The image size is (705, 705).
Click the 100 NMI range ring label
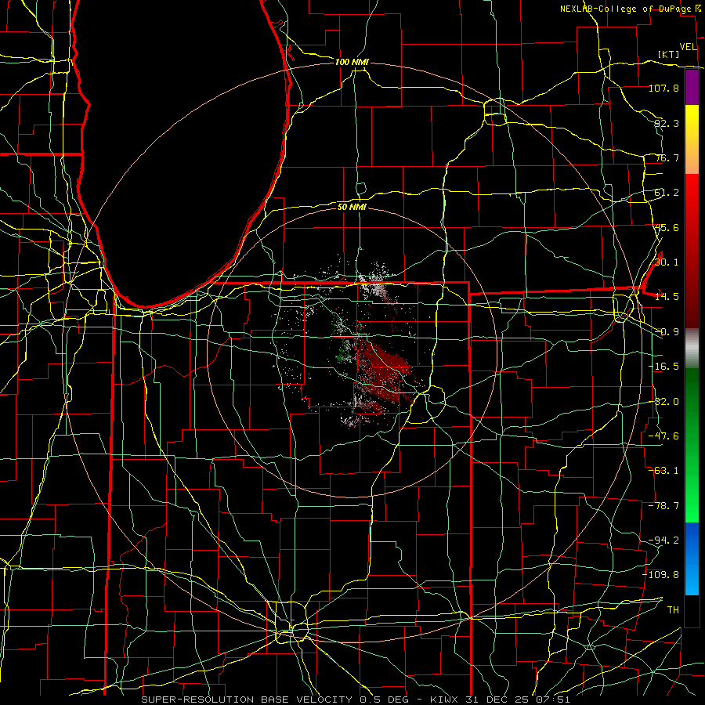coord(352,62)
